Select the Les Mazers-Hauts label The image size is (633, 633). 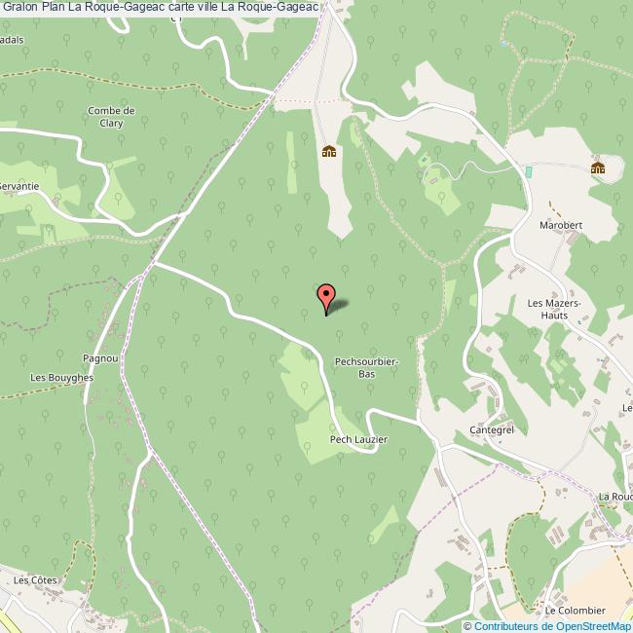554,310
